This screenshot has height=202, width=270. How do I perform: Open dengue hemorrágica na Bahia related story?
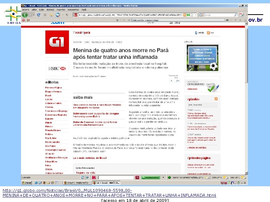(x=96, y=115)
